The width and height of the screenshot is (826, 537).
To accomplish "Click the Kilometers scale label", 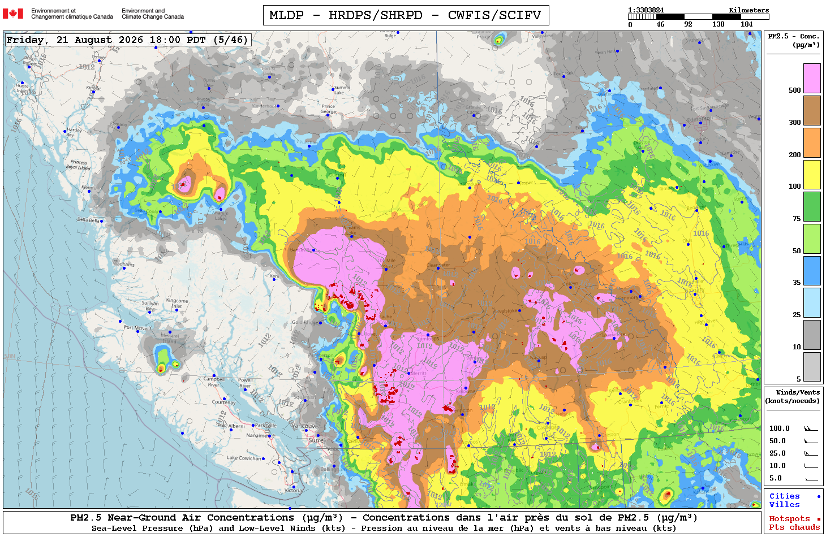I will [748, 10].
